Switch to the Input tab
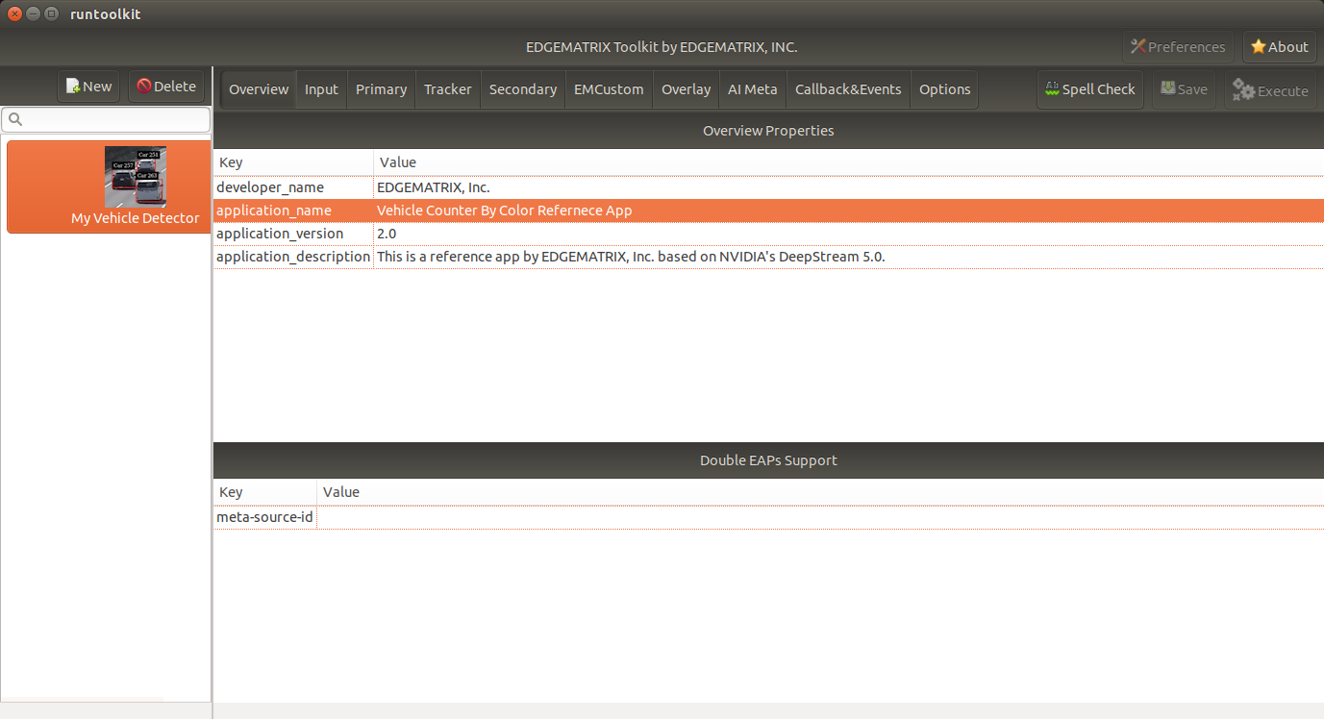 point(321,89)
